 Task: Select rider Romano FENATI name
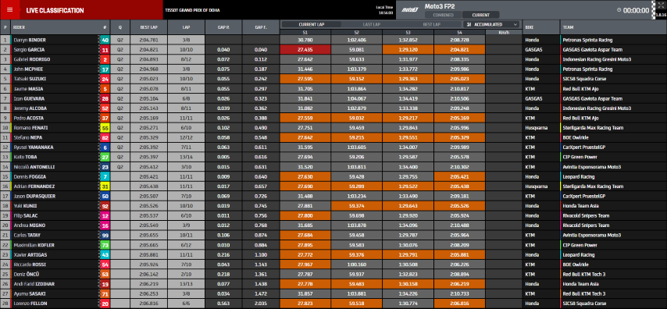30,128
